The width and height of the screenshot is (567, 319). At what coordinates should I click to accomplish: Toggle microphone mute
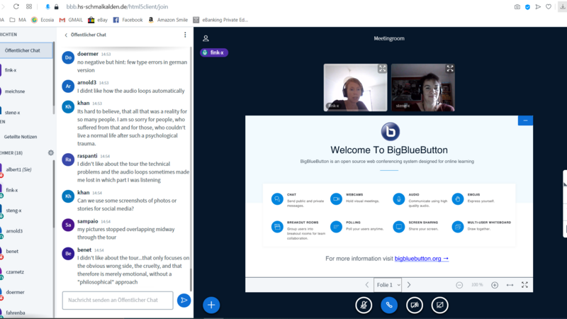tap(364, 306)
